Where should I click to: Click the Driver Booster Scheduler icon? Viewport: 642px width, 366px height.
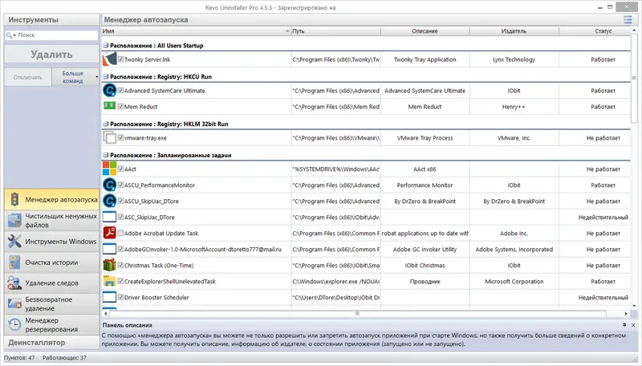[109, 297]
